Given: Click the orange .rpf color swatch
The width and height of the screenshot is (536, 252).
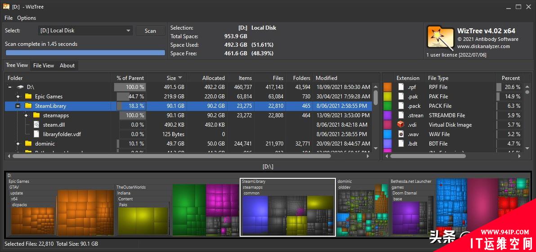Looking at the screenshot, I should (x=387, y=87).
